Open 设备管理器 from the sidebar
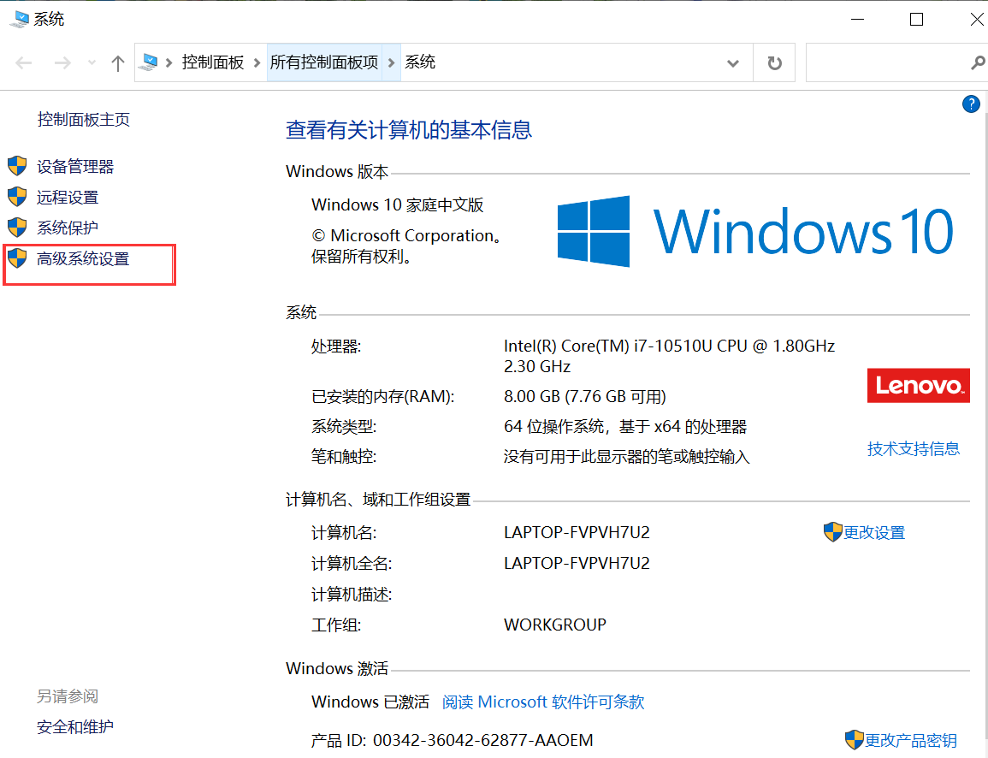Screen dimensions: 988x758 [75, 166]
